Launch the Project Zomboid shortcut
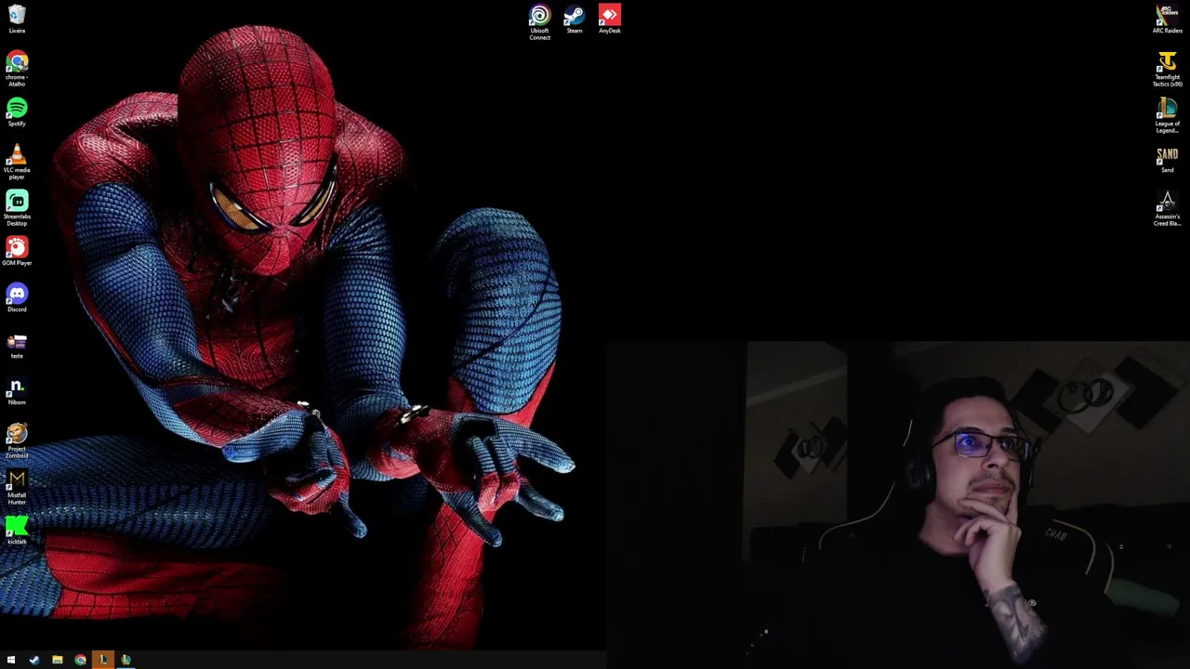1190x669 pixels. [17, 438]
